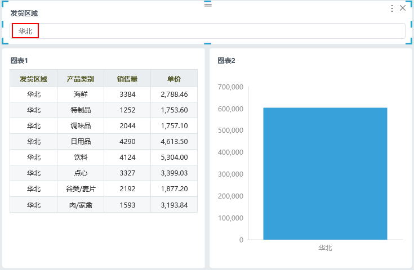The height and width of the screenshot is (270, 414).
Task: Click unit price 1,753.60
Action: pyautogui.click(x=174, y=110)
